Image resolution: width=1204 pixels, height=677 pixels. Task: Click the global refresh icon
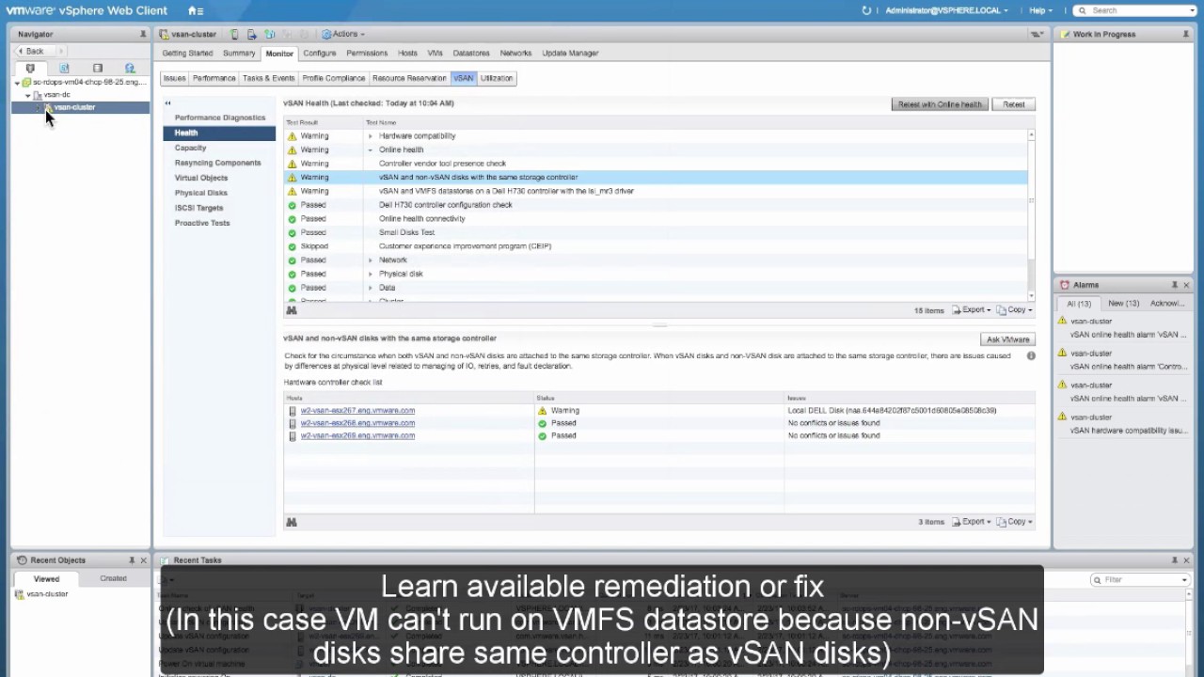pos(866,10)
